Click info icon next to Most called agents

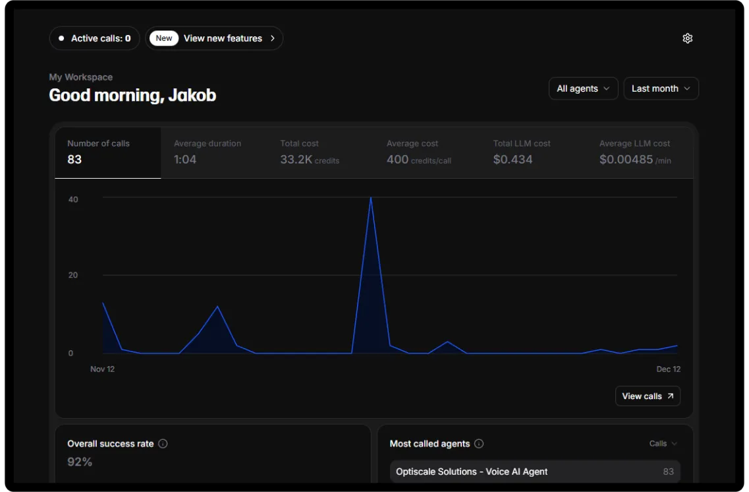tap(479, 444)
